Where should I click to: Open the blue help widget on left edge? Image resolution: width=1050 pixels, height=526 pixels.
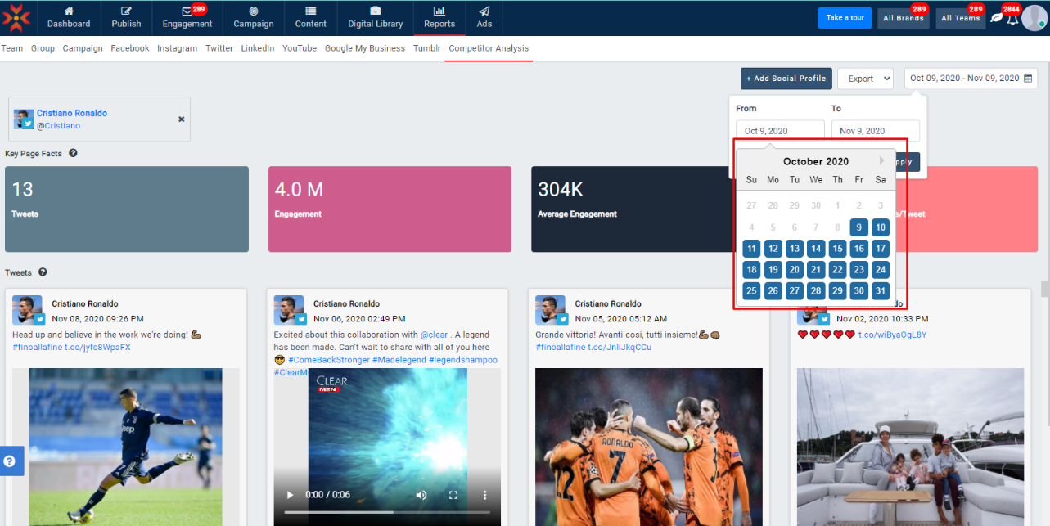(10, 461)
